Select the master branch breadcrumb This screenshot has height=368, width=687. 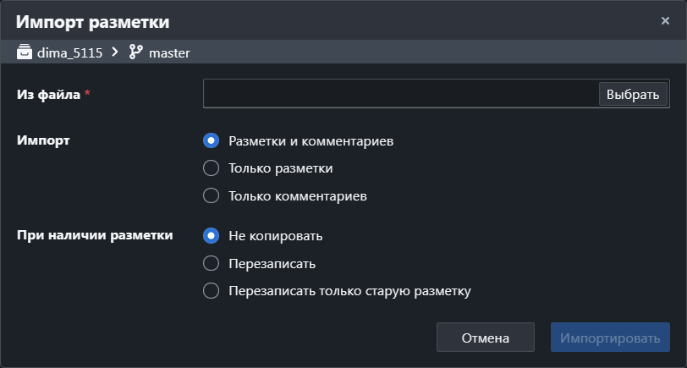(169, 53)
